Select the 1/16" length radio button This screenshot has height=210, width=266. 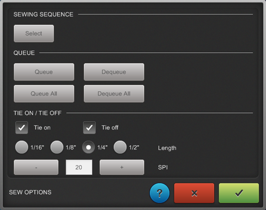pos(22,147)
